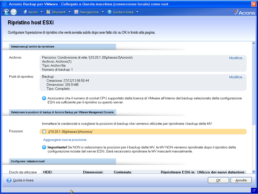The height and width of the screenshot is (194, 258).
Task: Click the Strumenti tools icon
Action: click(x=48, y=12)
